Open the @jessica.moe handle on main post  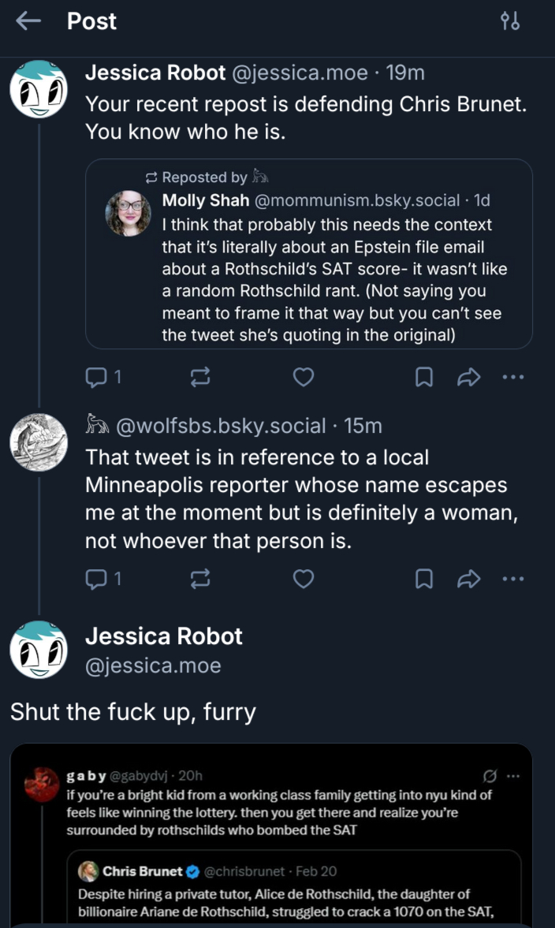coord(153,665)
